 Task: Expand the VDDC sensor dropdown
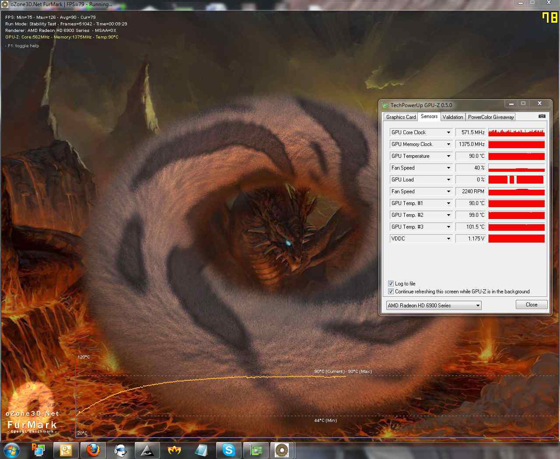point(448,239)
